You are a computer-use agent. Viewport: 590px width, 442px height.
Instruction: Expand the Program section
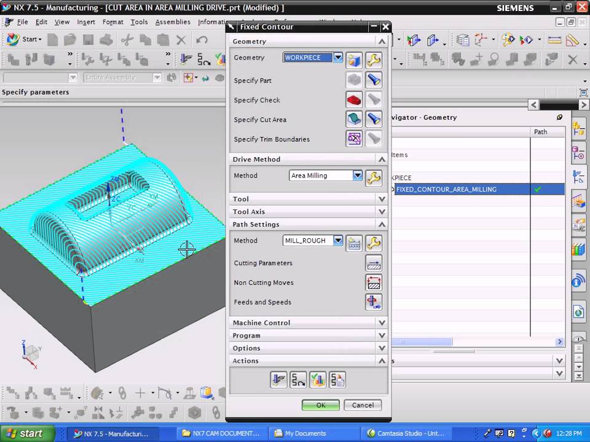click(x=382, y=335)
